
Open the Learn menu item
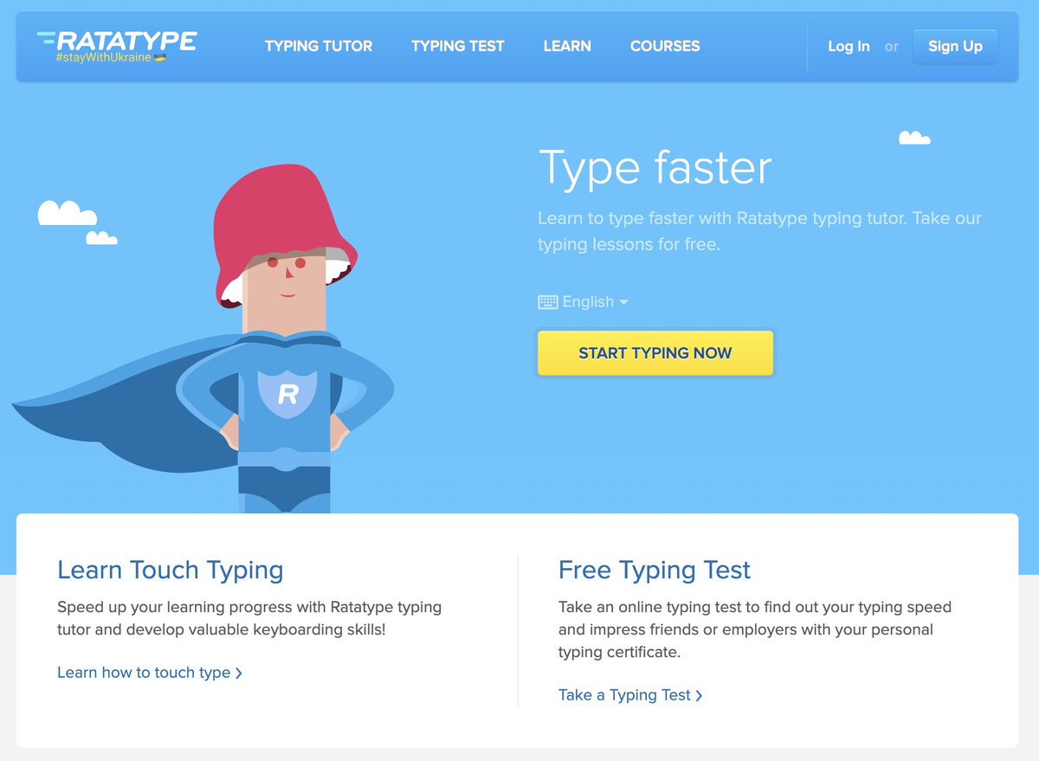tap(567, 47)
